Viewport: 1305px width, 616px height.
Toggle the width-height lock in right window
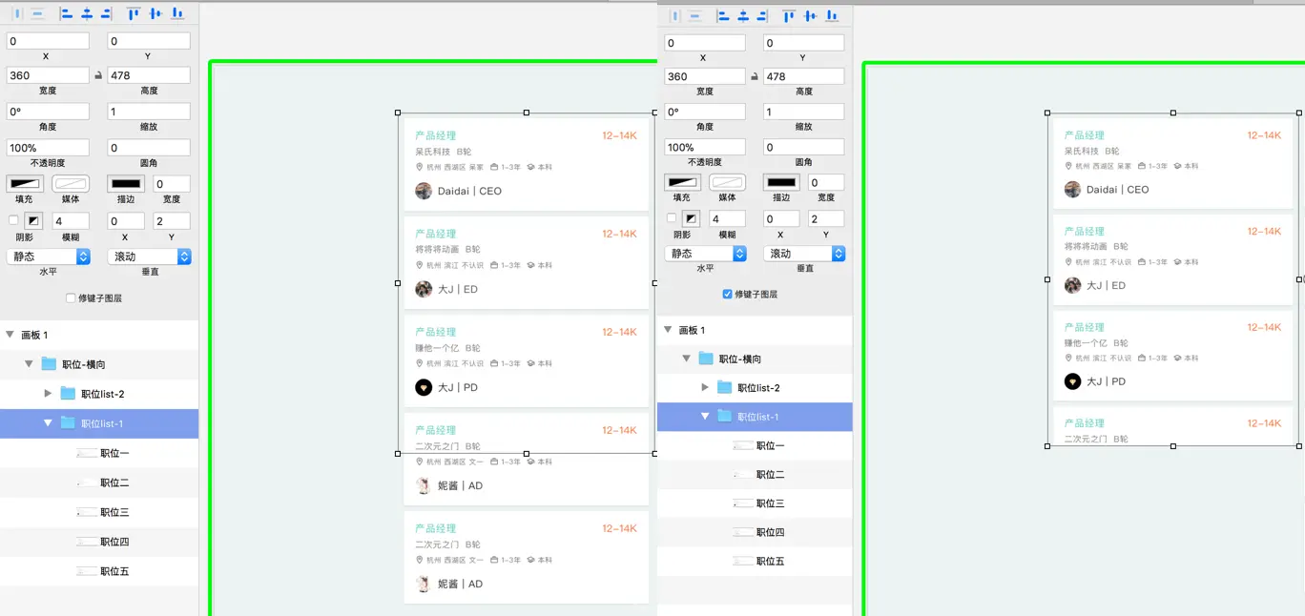pyautogui.click(x=755, y=76)
